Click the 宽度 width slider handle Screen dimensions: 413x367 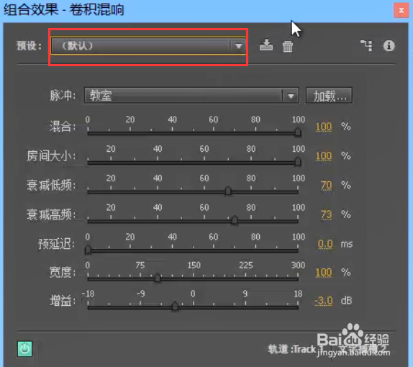coord(158,278)
